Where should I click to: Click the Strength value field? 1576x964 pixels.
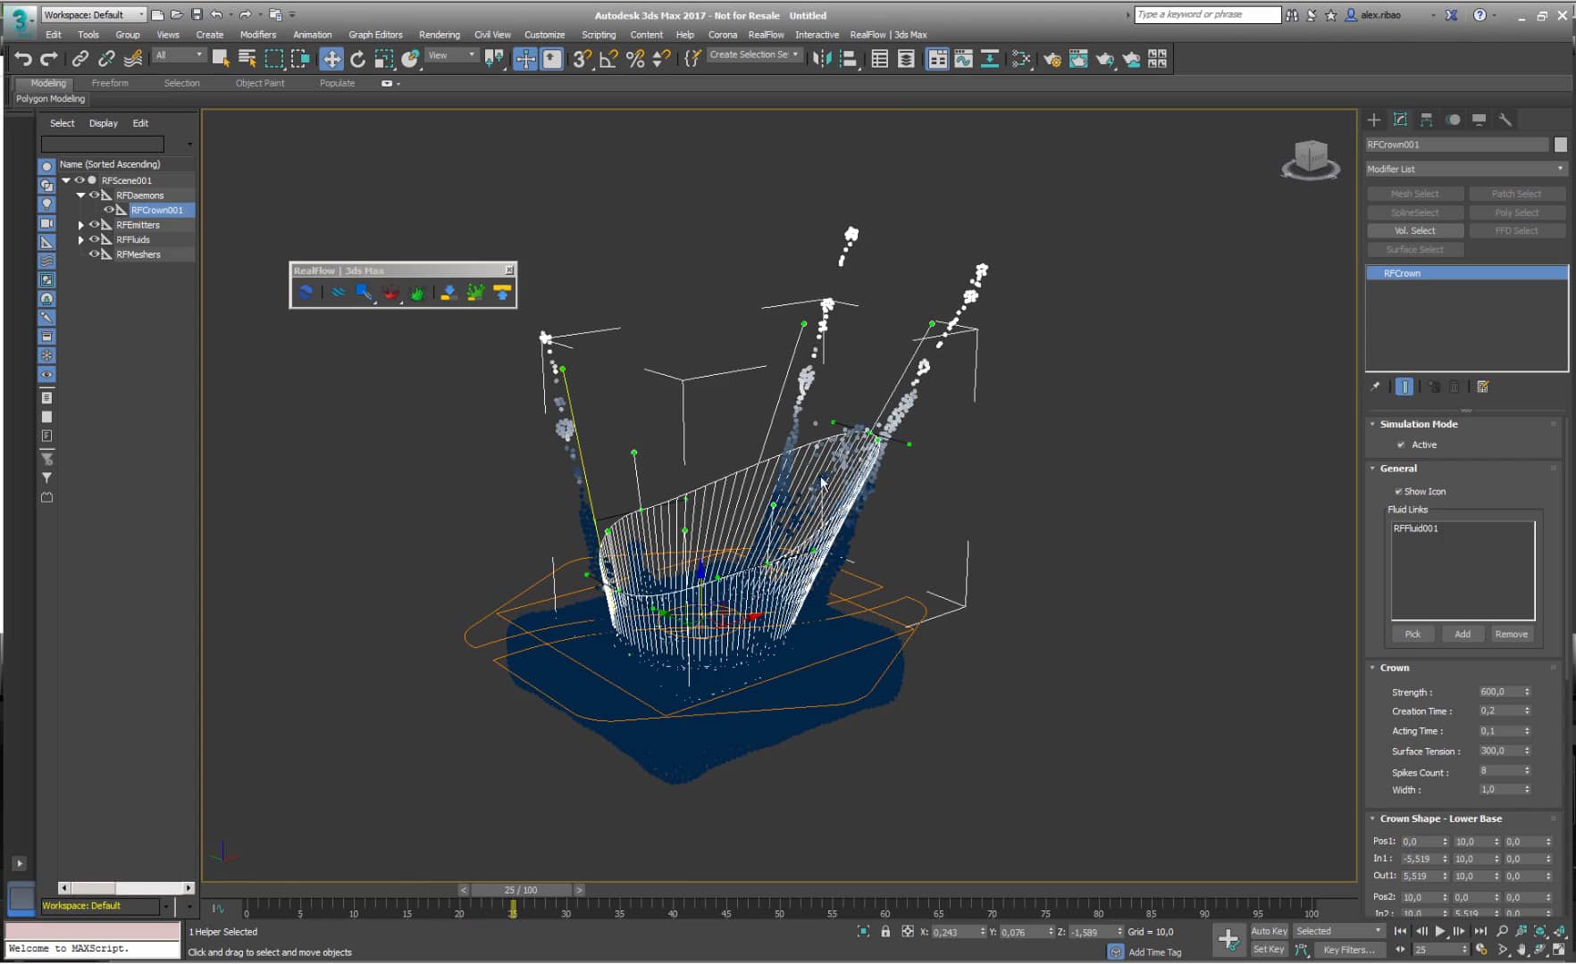click(1500, 692)
